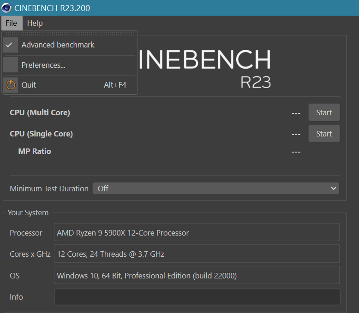Screen dimensions: 359x313
Task: Click the Processor name field
Action: pyautogui.click(x=197, y=232)
